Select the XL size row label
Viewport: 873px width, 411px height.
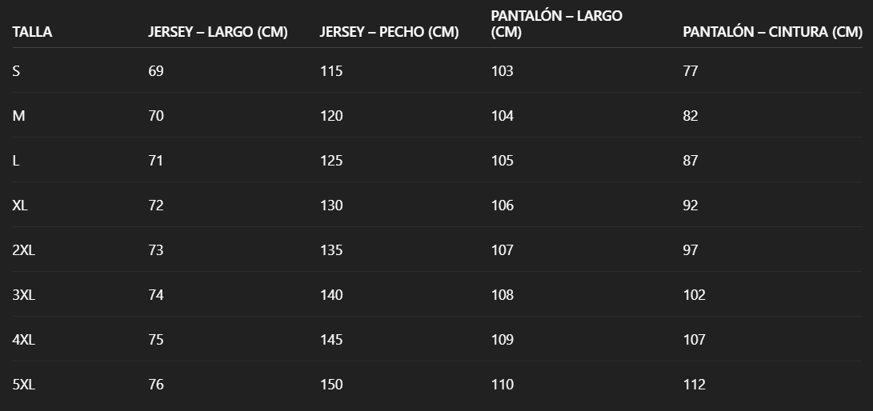click(21, 205)
